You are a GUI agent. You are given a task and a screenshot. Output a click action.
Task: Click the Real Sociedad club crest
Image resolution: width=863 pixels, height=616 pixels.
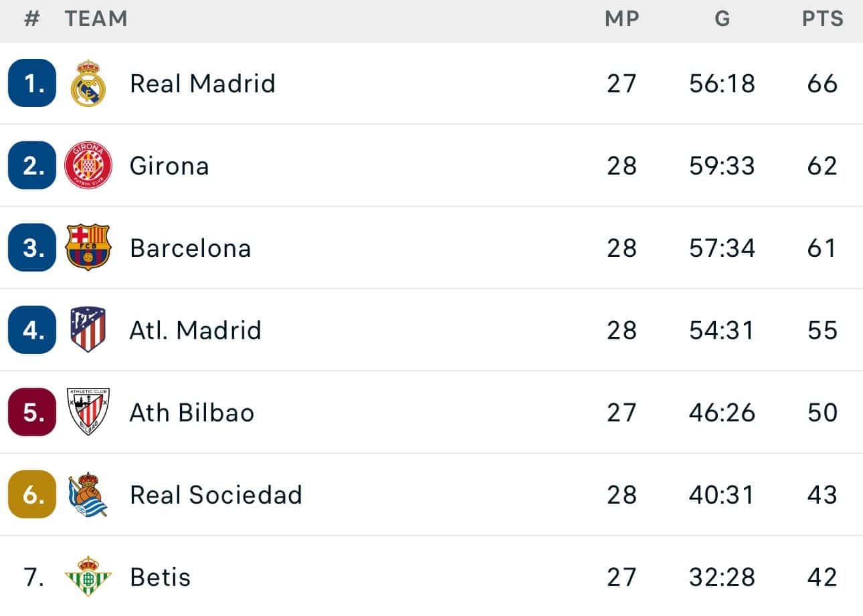[88, 494]
